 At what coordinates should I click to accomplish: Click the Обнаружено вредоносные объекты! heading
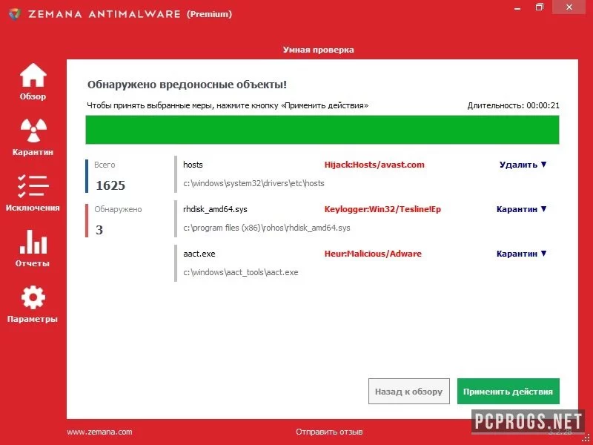[x=187, y=85]
